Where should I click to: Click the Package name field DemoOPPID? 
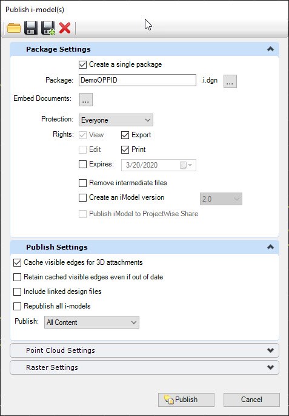coord(138,80)
